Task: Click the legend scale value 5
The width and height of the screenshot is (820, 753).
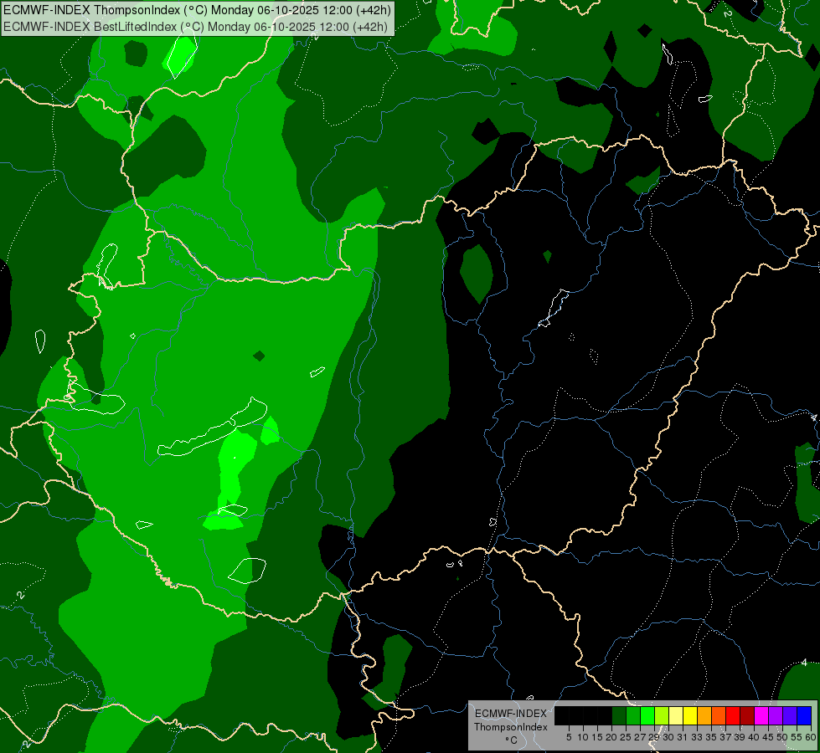Action: pos(569,737)
